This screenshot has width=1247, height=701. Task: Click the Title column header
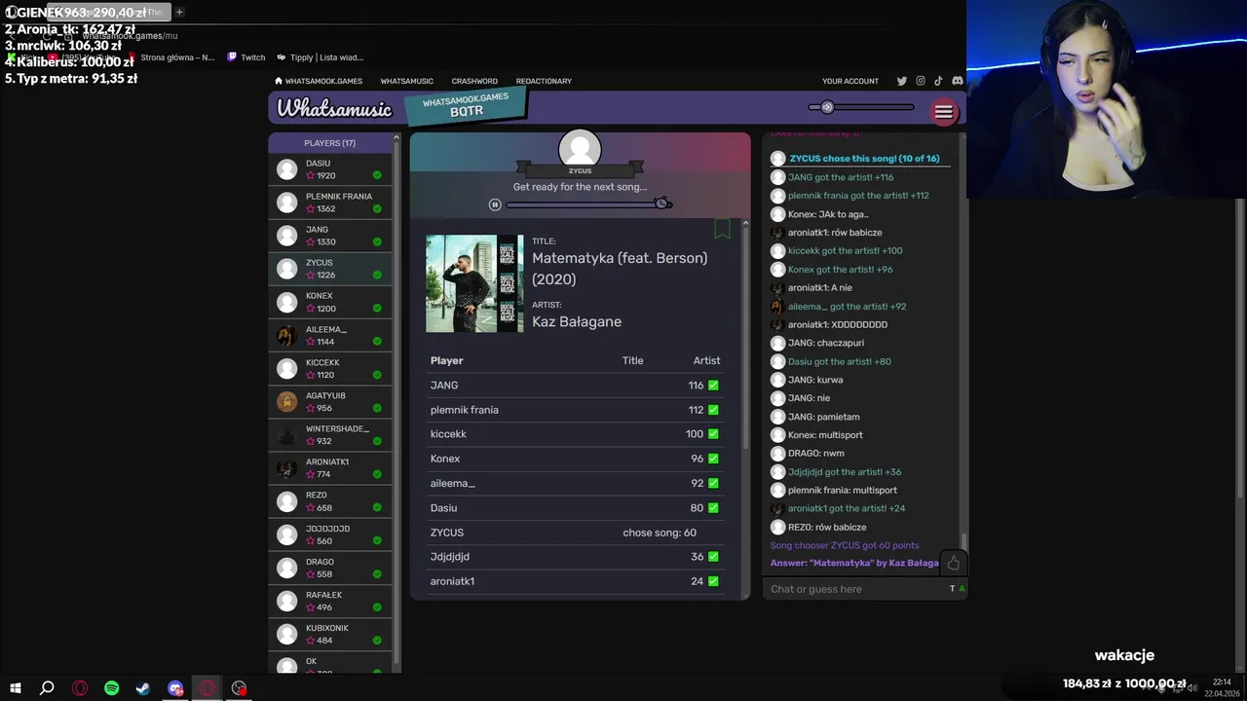coord(633,360)
